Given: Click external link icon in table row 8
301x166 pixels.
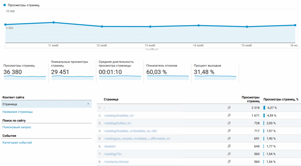Looking at the screenshot, I should (229, 161).
